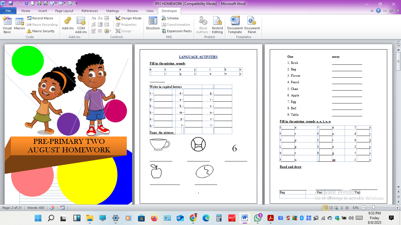Open the File tab
401x225 pixels.
[8, 11]
